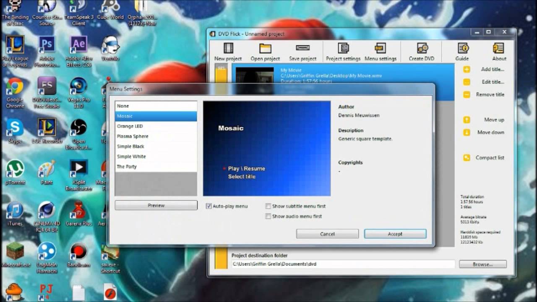Choose None in the menu template list
This screenshot has width=537, height=302.
coord(156,106)
